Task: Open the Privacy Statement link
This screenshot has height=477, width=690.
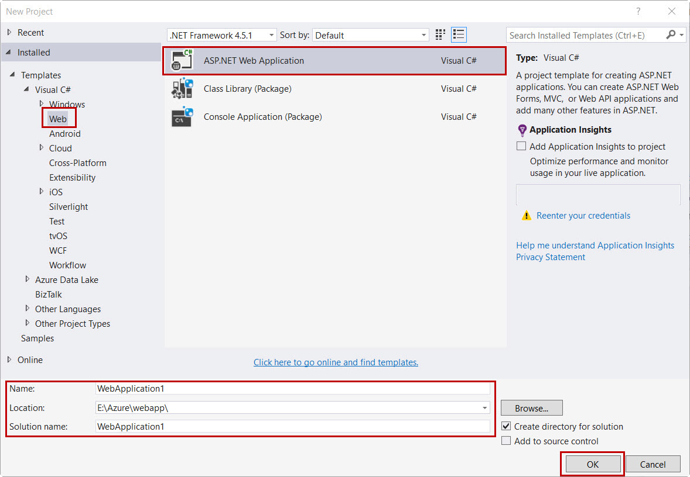Action: tap(551, 257)
